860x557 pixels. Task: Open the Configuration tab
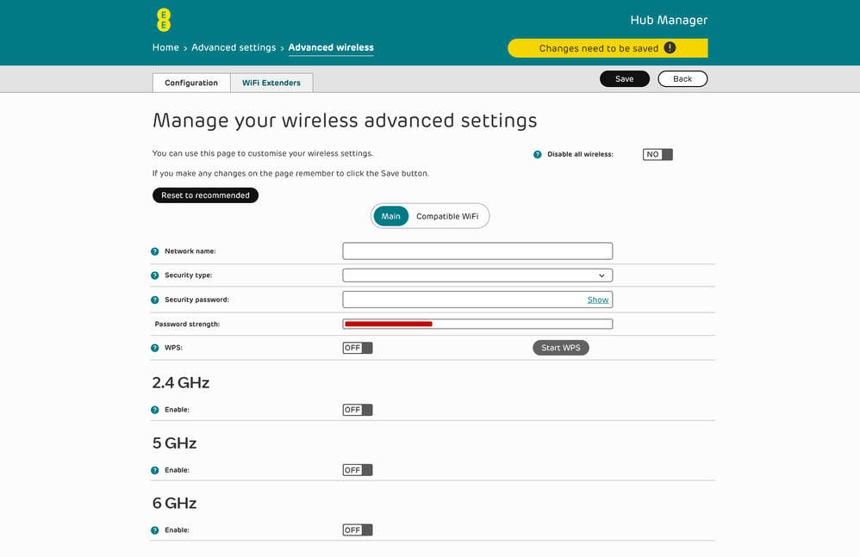click(191, 83)
